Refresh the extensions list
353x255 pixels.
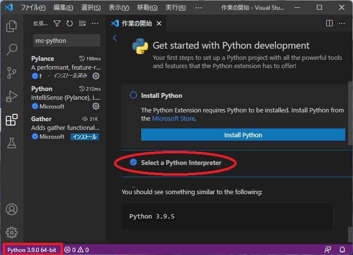[70, 23]
